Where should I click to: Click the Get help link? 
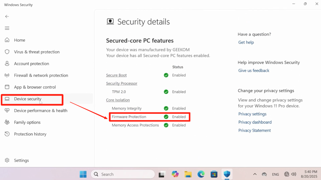pyautogui.click(x=246, y=42)
